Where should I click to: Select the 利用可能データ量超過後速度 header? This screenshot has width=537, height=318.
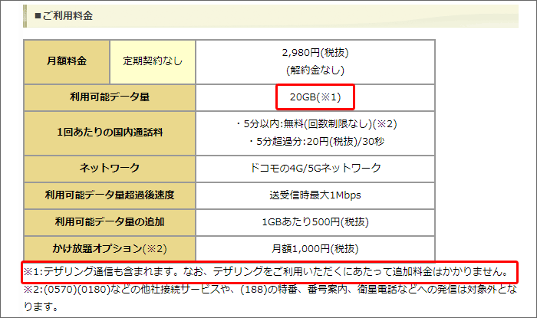[x=110, y=195]
